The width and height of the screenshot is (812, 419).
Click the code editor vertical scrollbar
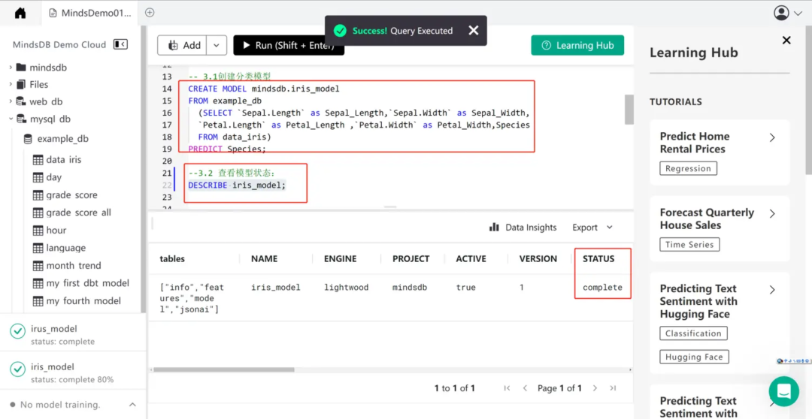tap(629, 109)
